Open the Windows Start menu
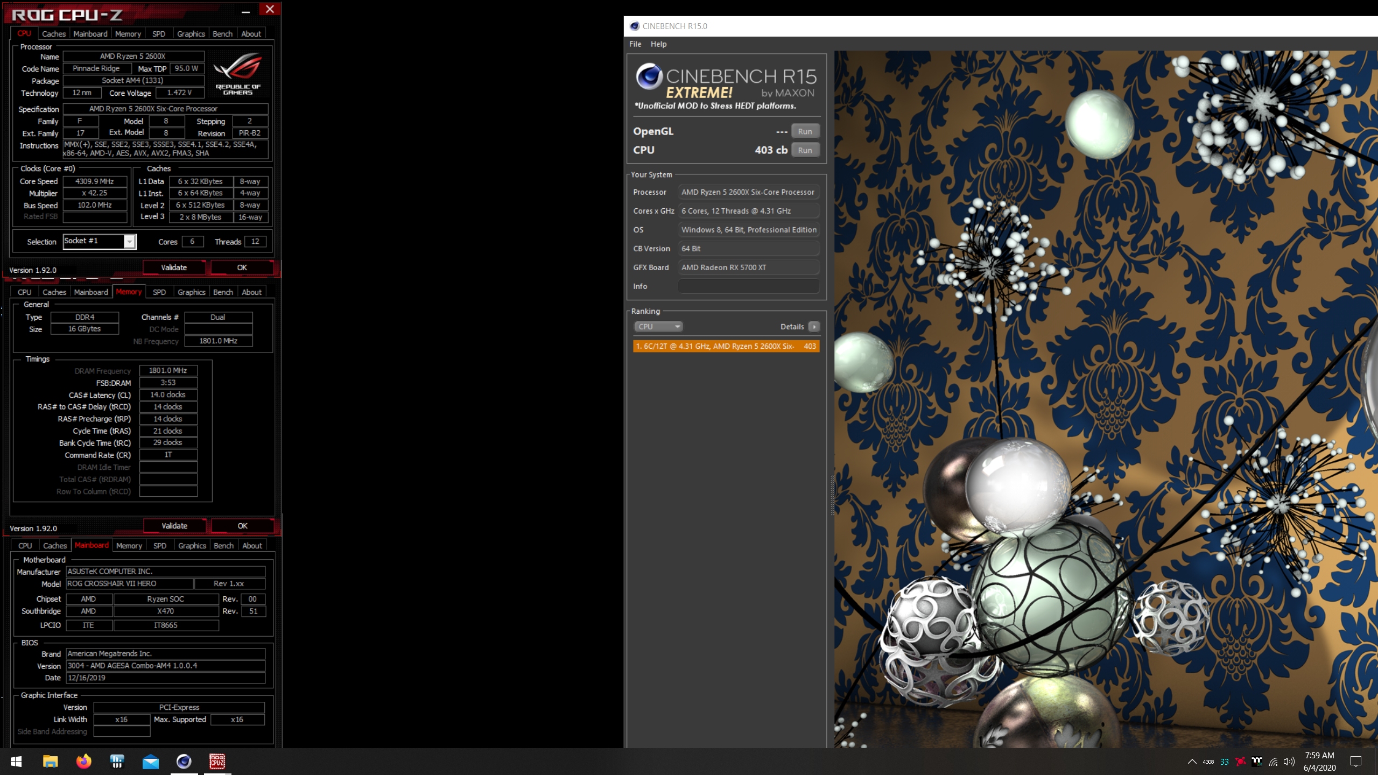Screen dimensions: 1378x775 [16, 762]
